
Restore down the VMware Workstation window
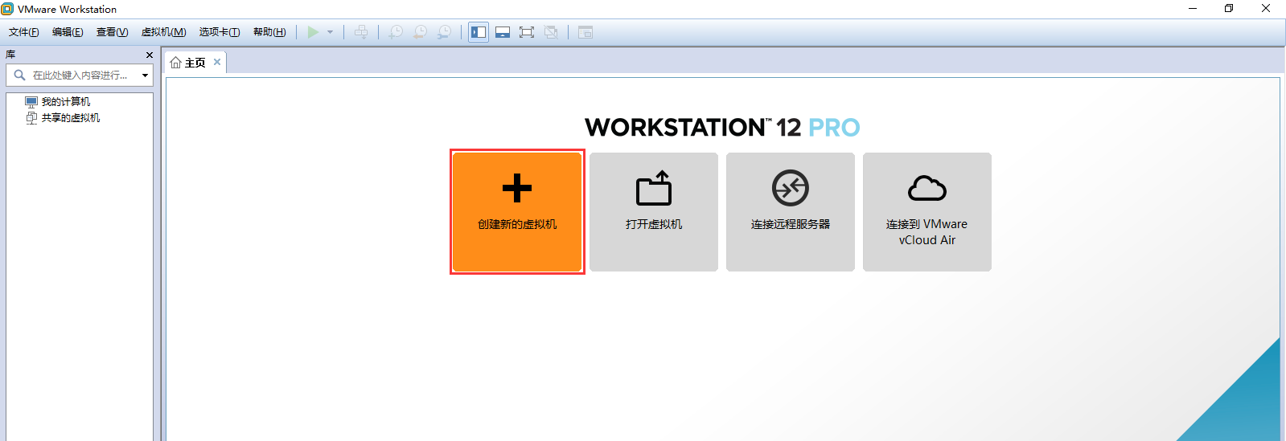[1229, 9]
